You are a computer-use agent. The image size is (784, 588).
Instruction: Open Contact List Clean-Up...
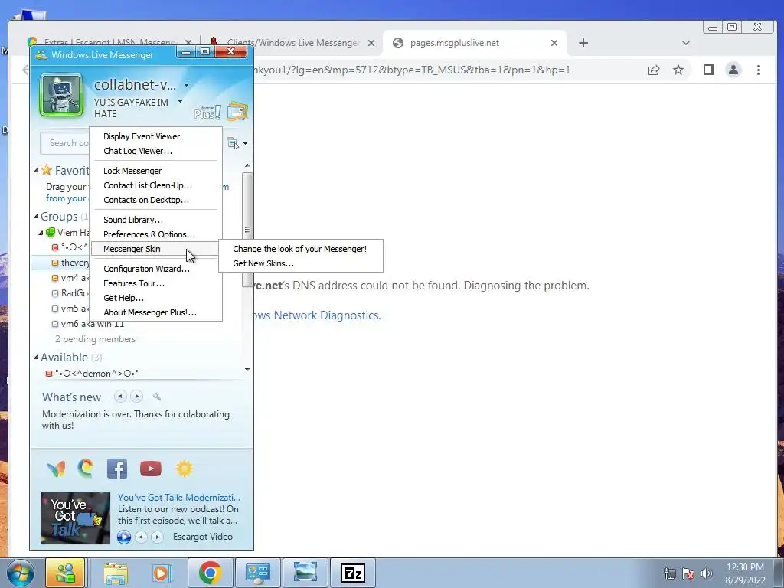click(x=155, y=185)
